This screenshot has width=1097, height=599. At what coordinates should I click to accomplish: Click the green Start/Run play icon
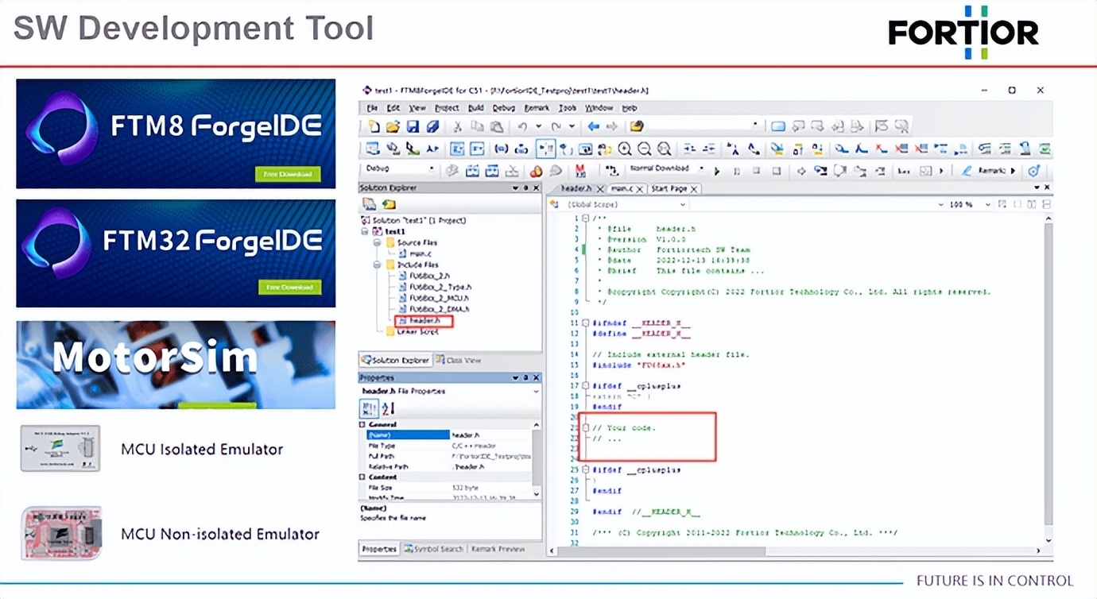(717, 171)
